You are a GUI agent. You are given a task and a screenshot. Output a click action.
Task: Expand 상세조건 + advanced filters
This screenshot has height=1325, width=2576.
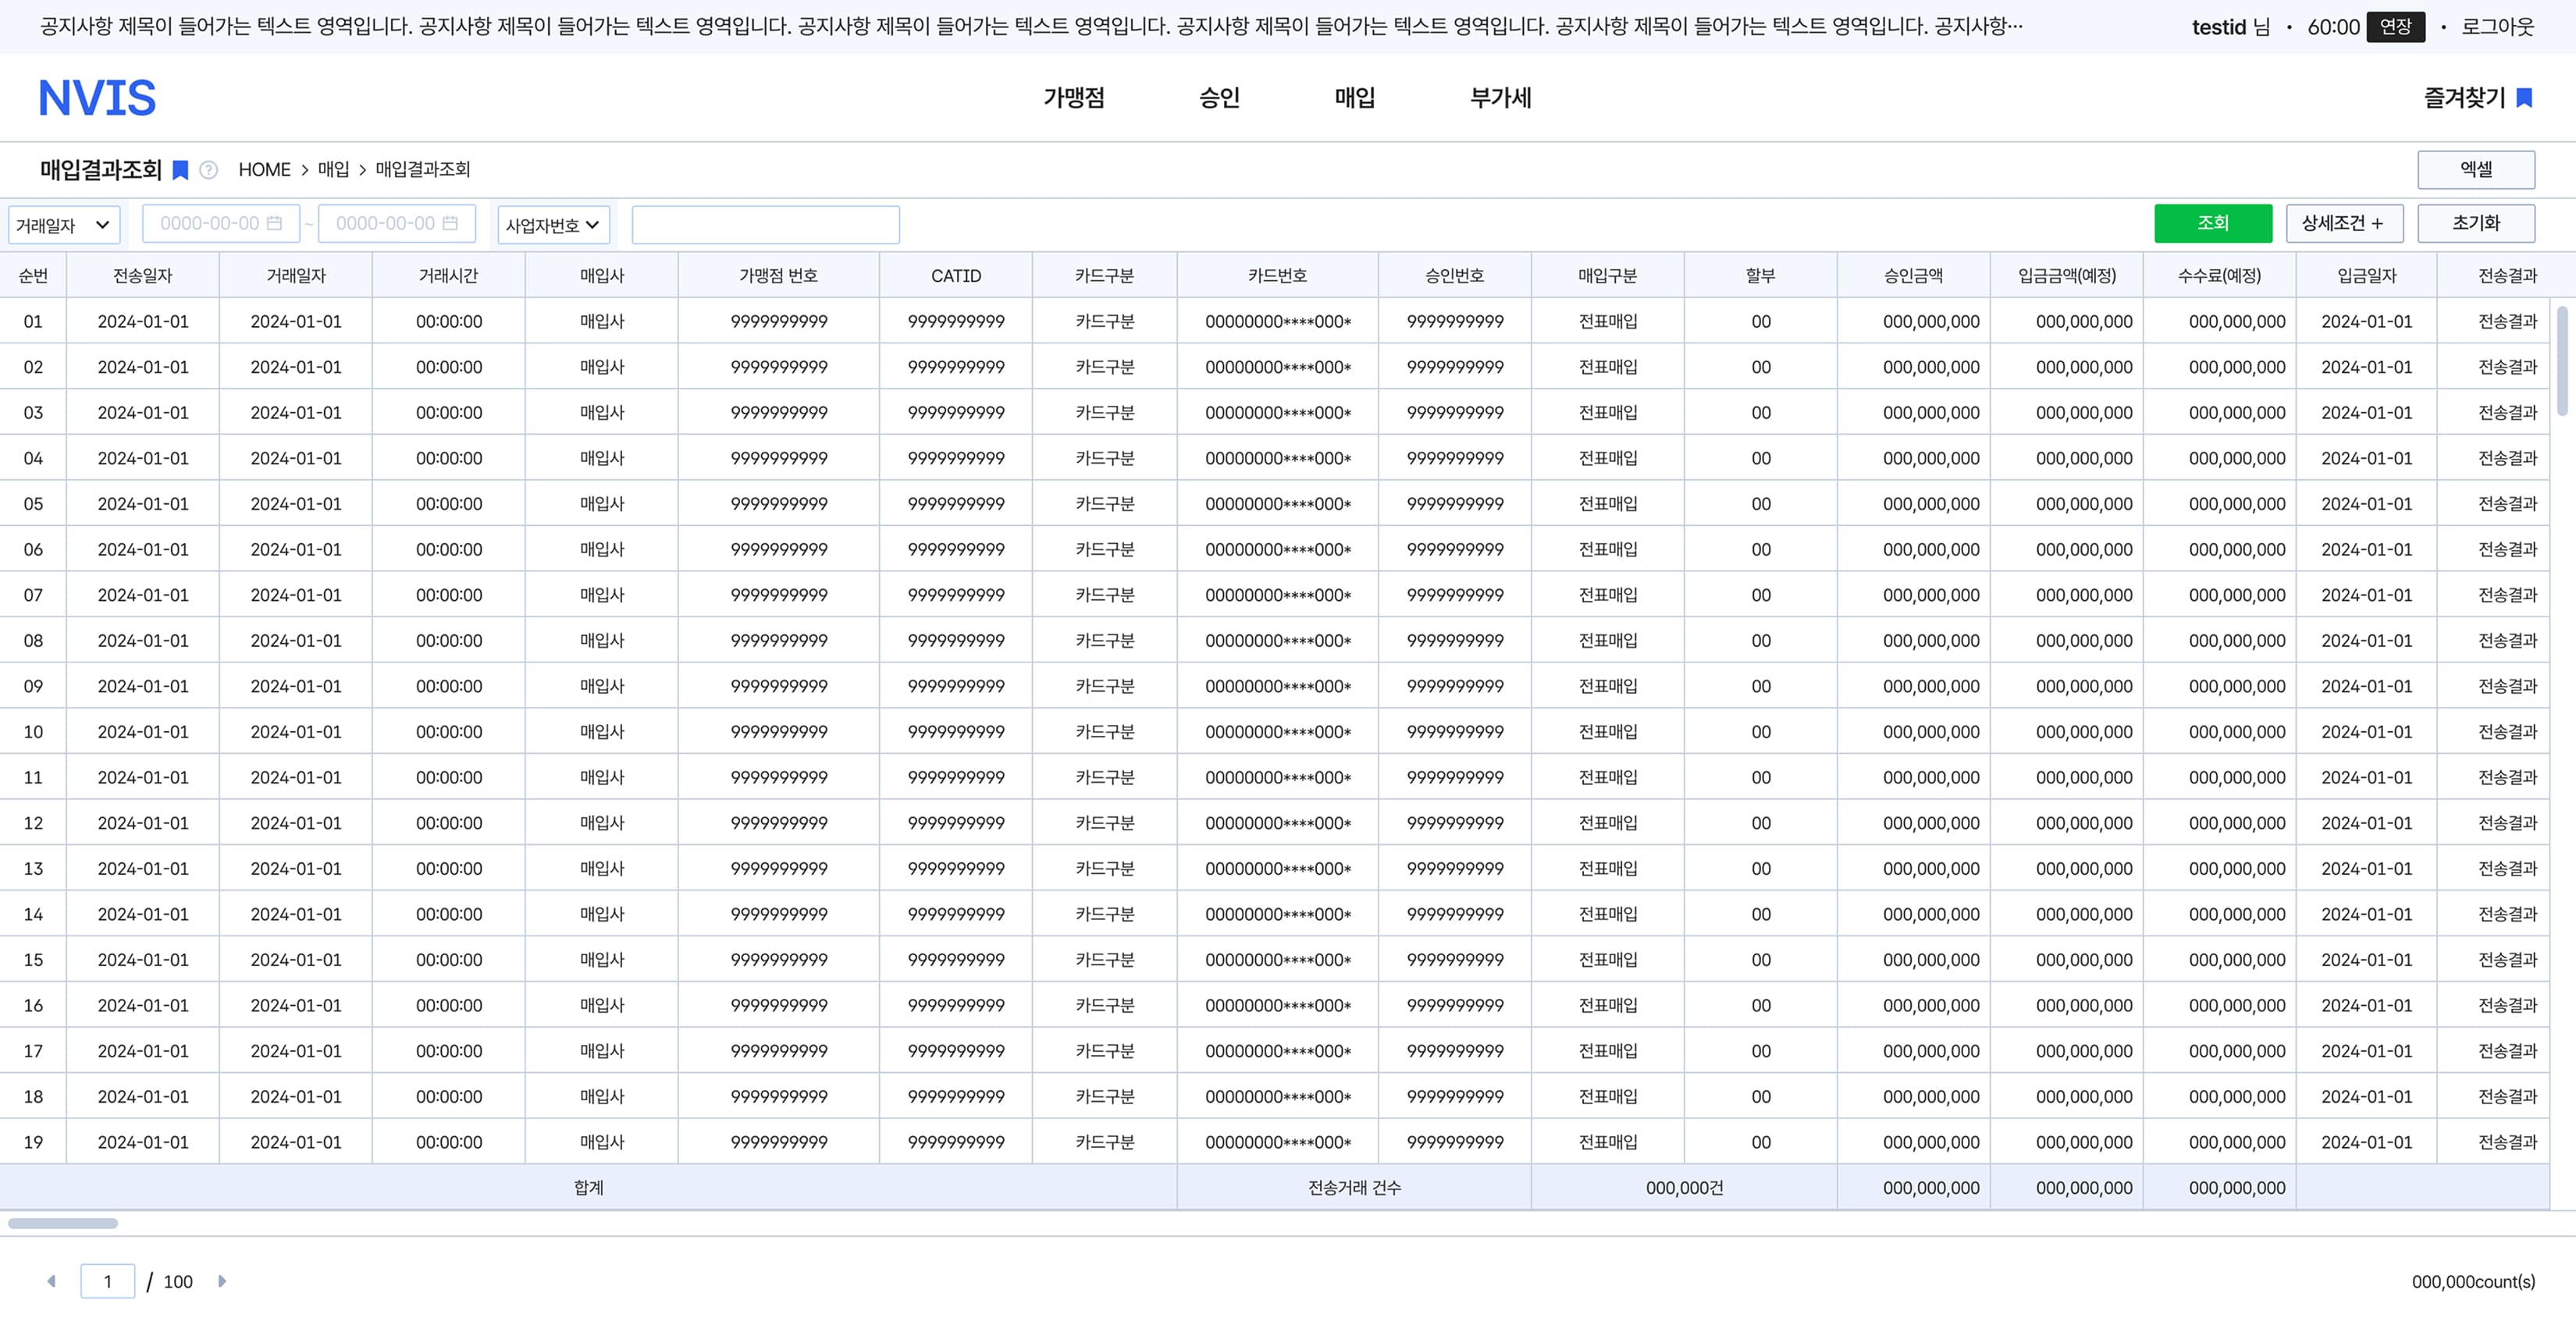click(x=2344, y=223)
